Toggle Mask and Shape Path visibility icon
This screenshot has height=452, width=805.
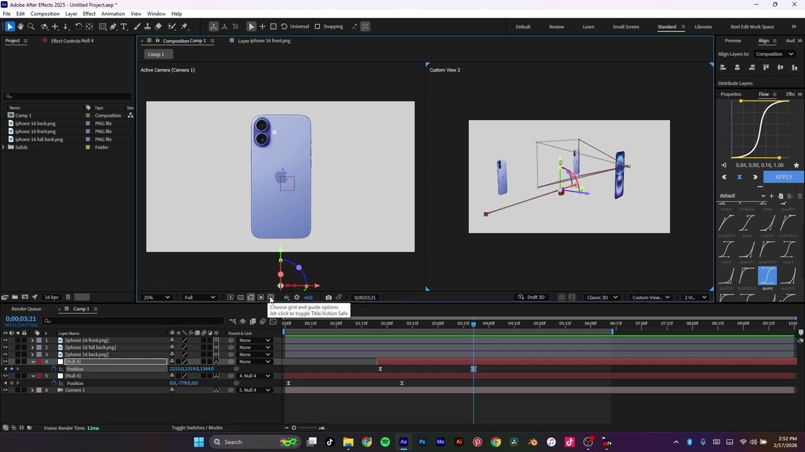tap(250, 298)
